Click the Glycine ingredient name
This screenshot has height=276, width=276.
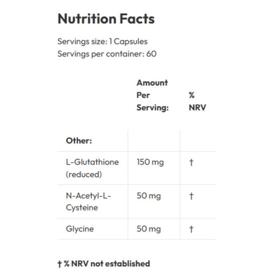tap(80, 229)
